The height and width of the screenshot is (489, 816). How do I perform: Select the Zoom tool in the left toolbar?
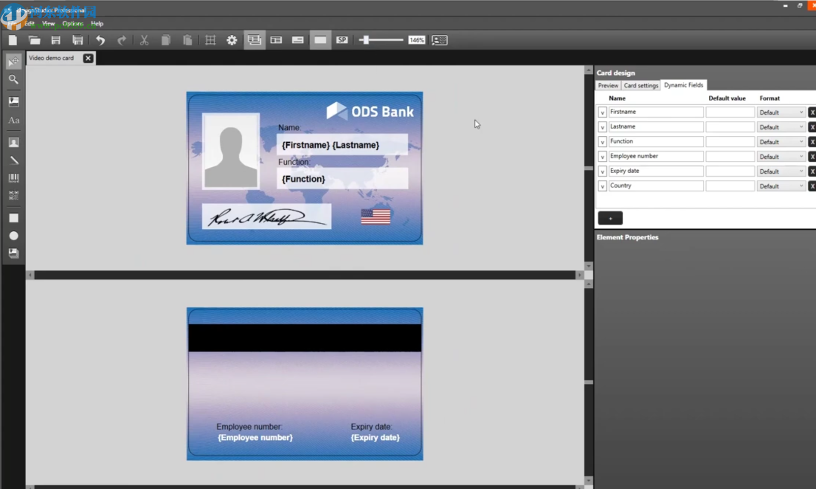click(13, 79)
